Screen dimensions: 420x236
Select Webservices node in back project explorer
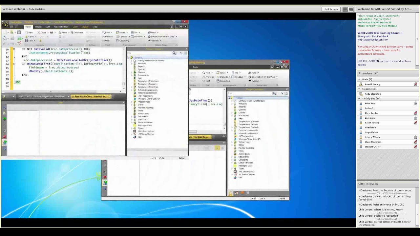pyautogui.click(x=244, y=142)
